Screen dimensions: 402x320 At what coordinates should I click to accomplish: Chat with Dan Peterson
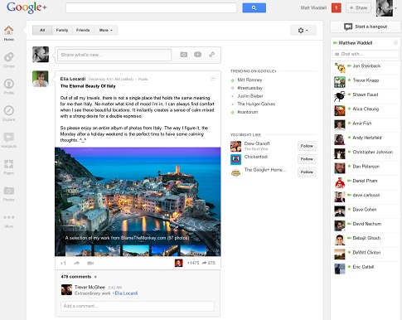tap(366, 168)
